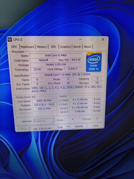The width and height of the screenshot is (134, 179).
Task: Click the Multiplier value 'x20.0 (8.0 - 34.0)'
Action: click(44, 105)
